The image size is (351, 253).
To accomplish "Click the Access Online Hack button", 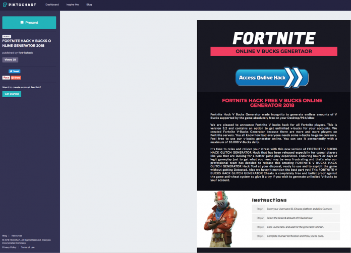I will tap(272, 78).
